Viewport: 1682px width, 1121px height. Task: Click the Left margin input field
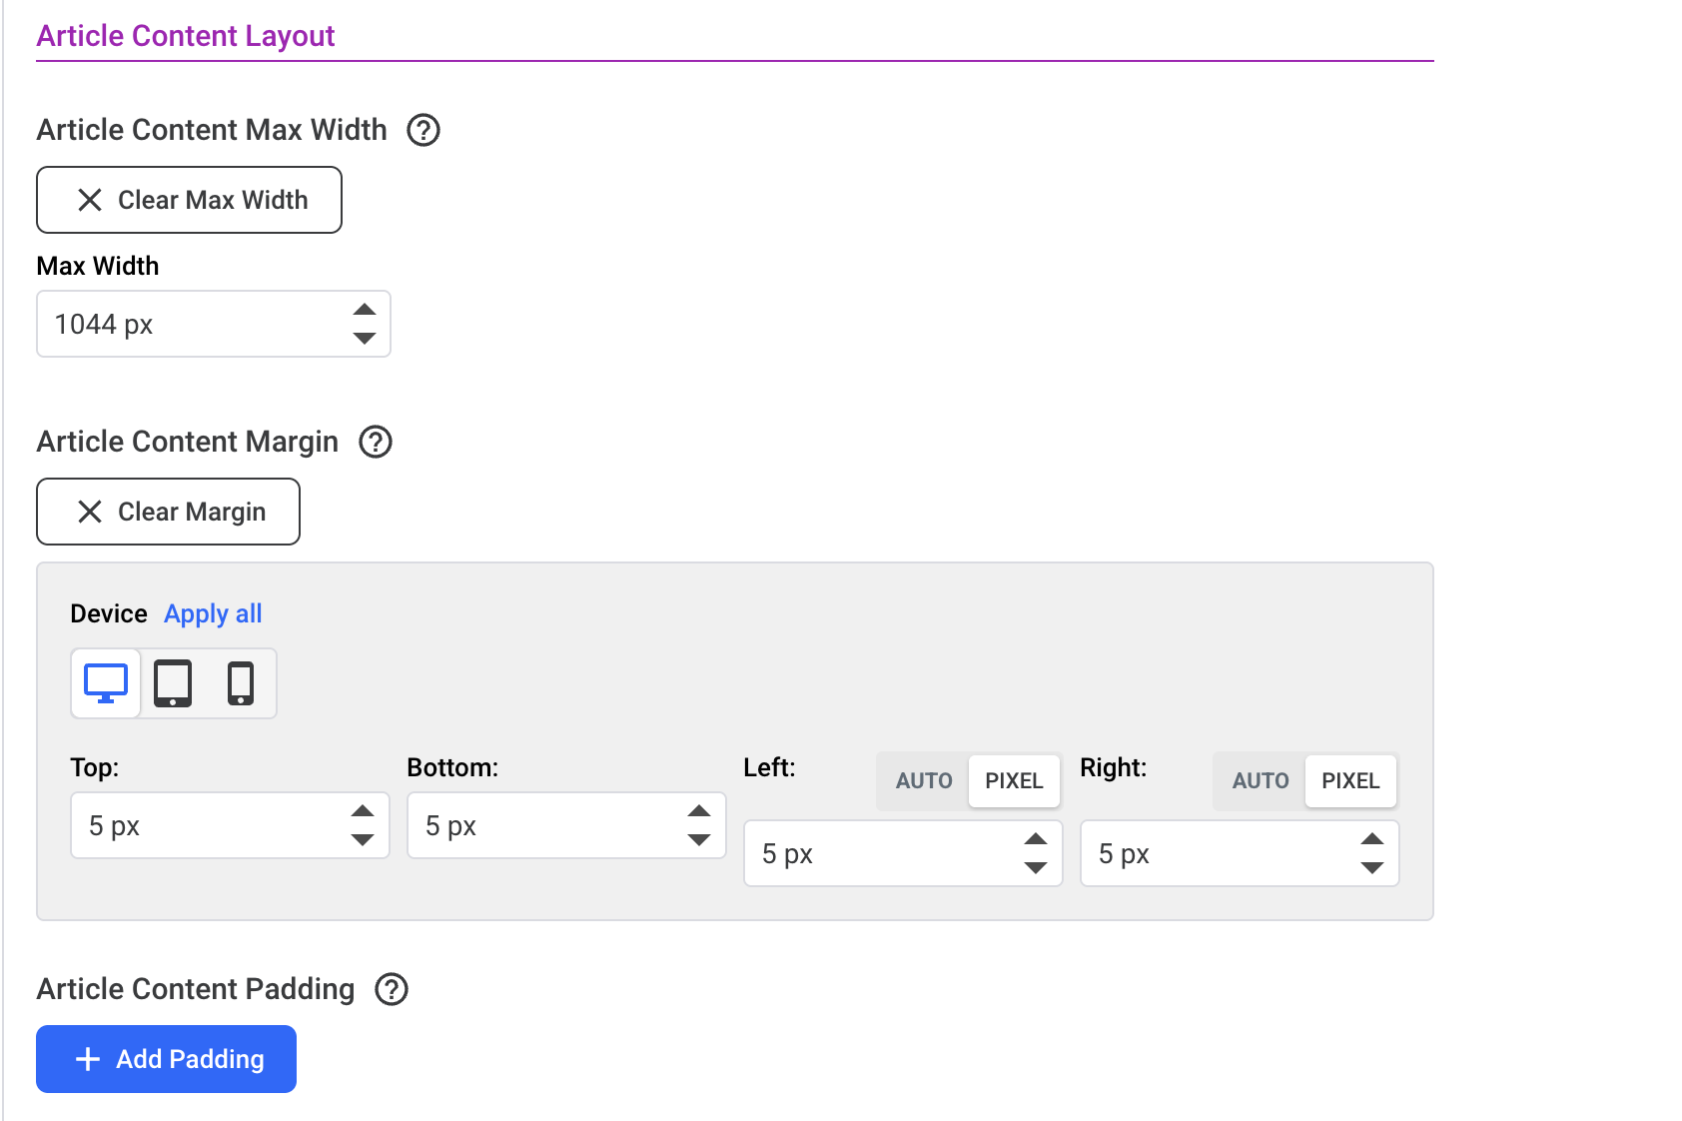[879, 853]
